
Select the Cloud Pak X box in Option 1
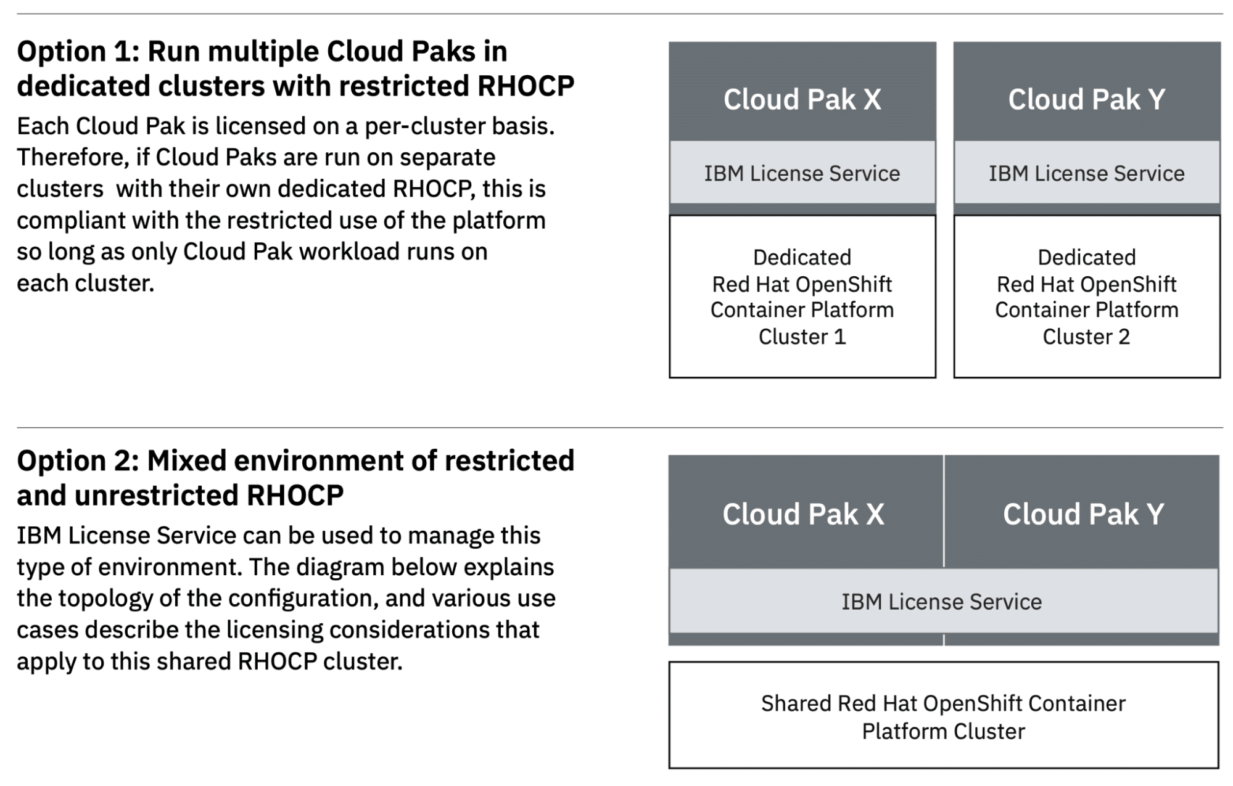point(802,92)
